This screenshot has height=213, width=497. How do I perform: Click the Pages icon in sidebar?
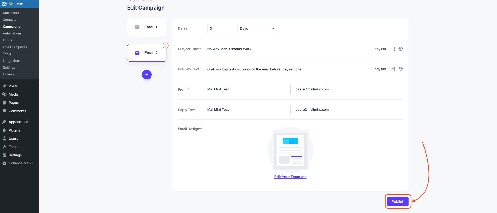(4, 103)
